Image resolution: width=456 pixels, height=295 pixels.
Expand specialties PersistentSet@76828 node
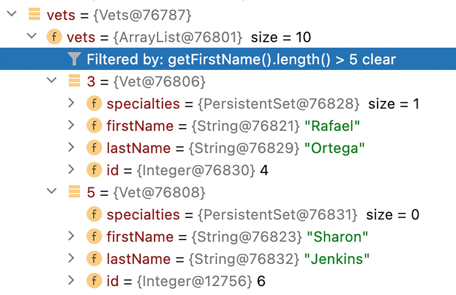[x=71, y=103]
